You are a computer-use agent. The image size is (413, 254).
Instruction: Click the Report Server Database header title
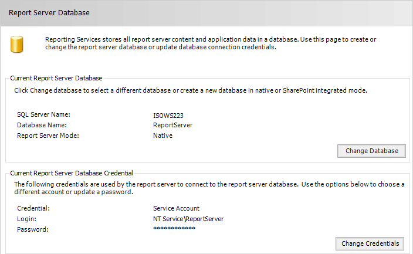49,13
